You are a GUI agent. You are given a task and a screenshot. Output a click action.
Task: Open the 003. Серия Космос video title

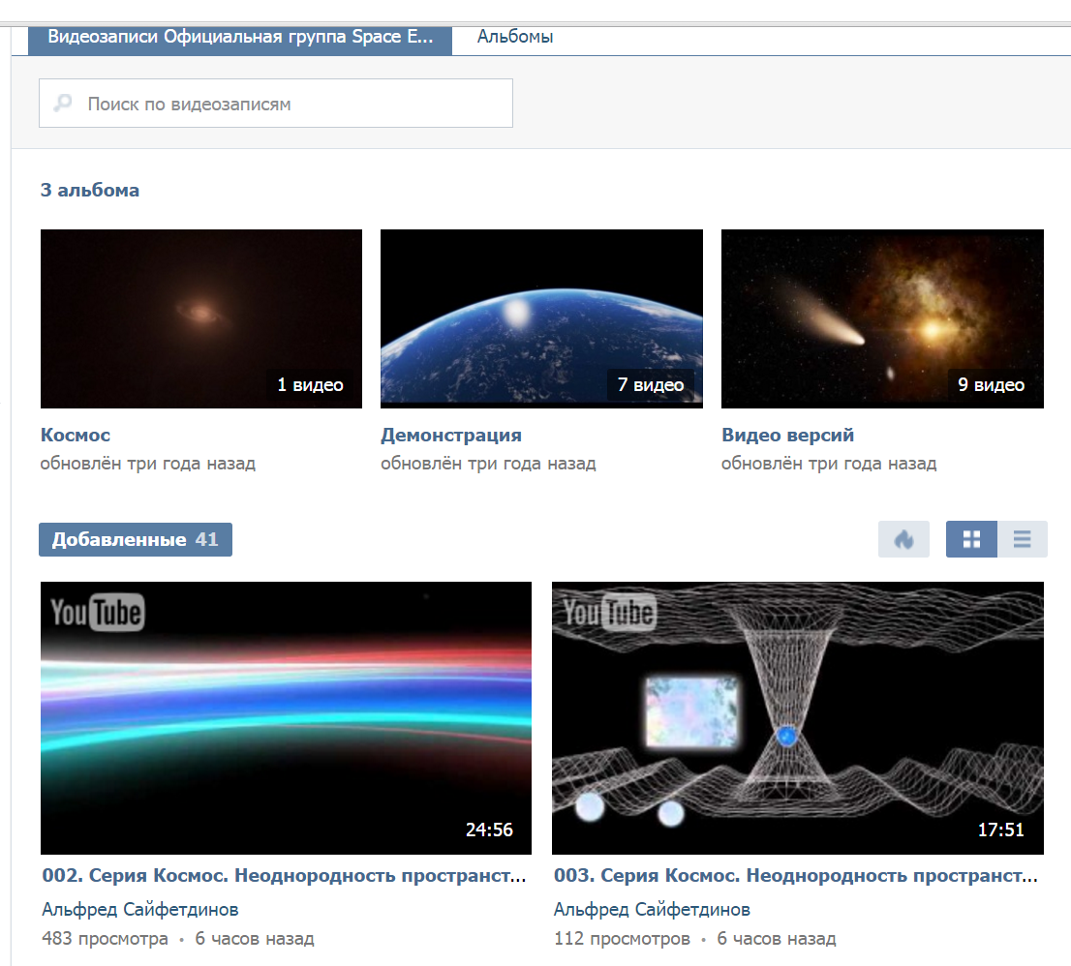click(x=796, y=875)
